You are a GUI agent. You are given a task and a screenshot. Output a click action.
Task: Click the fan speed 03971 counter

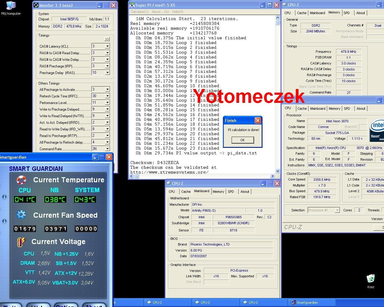(56, 229)
